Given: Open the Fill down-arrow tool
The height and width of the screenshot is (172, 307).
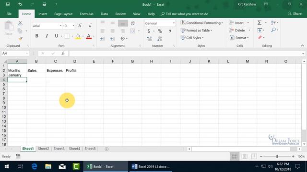Looking at the screenshot, I should tap(260, 30).
